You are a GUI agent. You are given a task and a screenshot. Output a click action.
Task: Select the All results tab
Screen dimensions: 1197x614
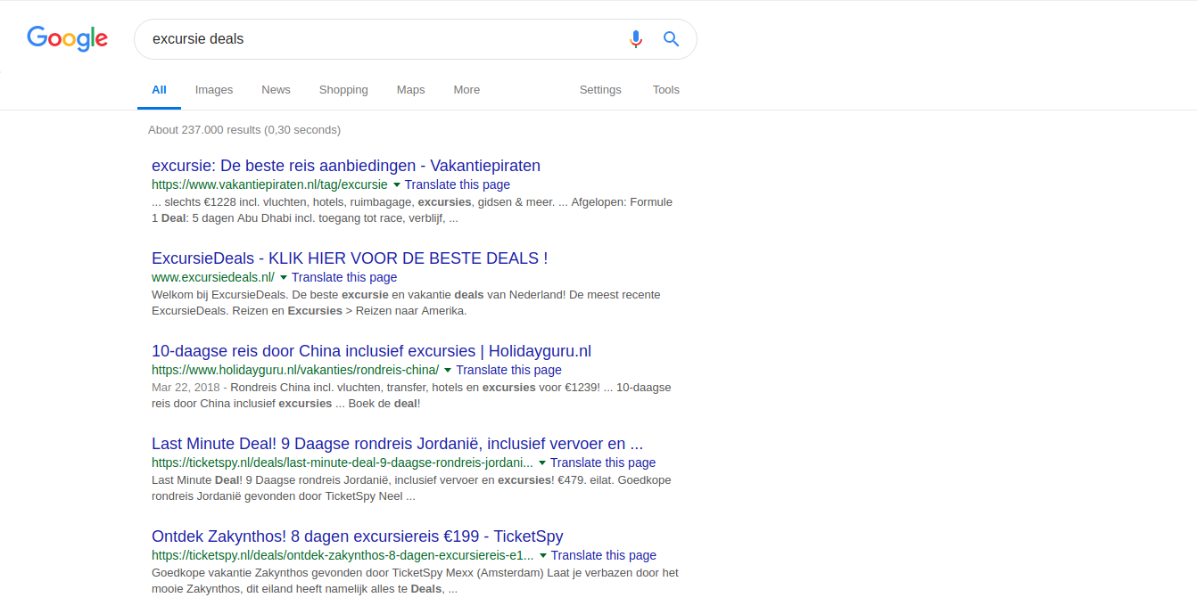(159, 90)
